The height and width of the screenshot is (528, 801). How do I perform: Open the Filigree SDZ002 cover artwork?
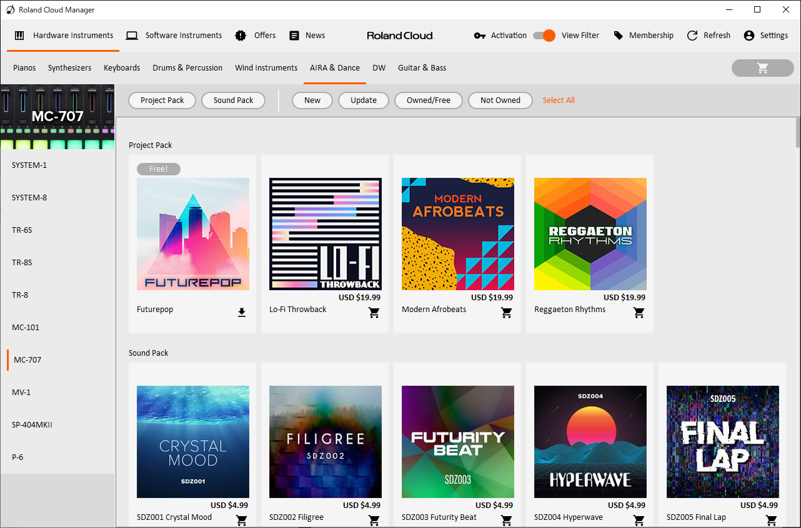pos(326,442)
